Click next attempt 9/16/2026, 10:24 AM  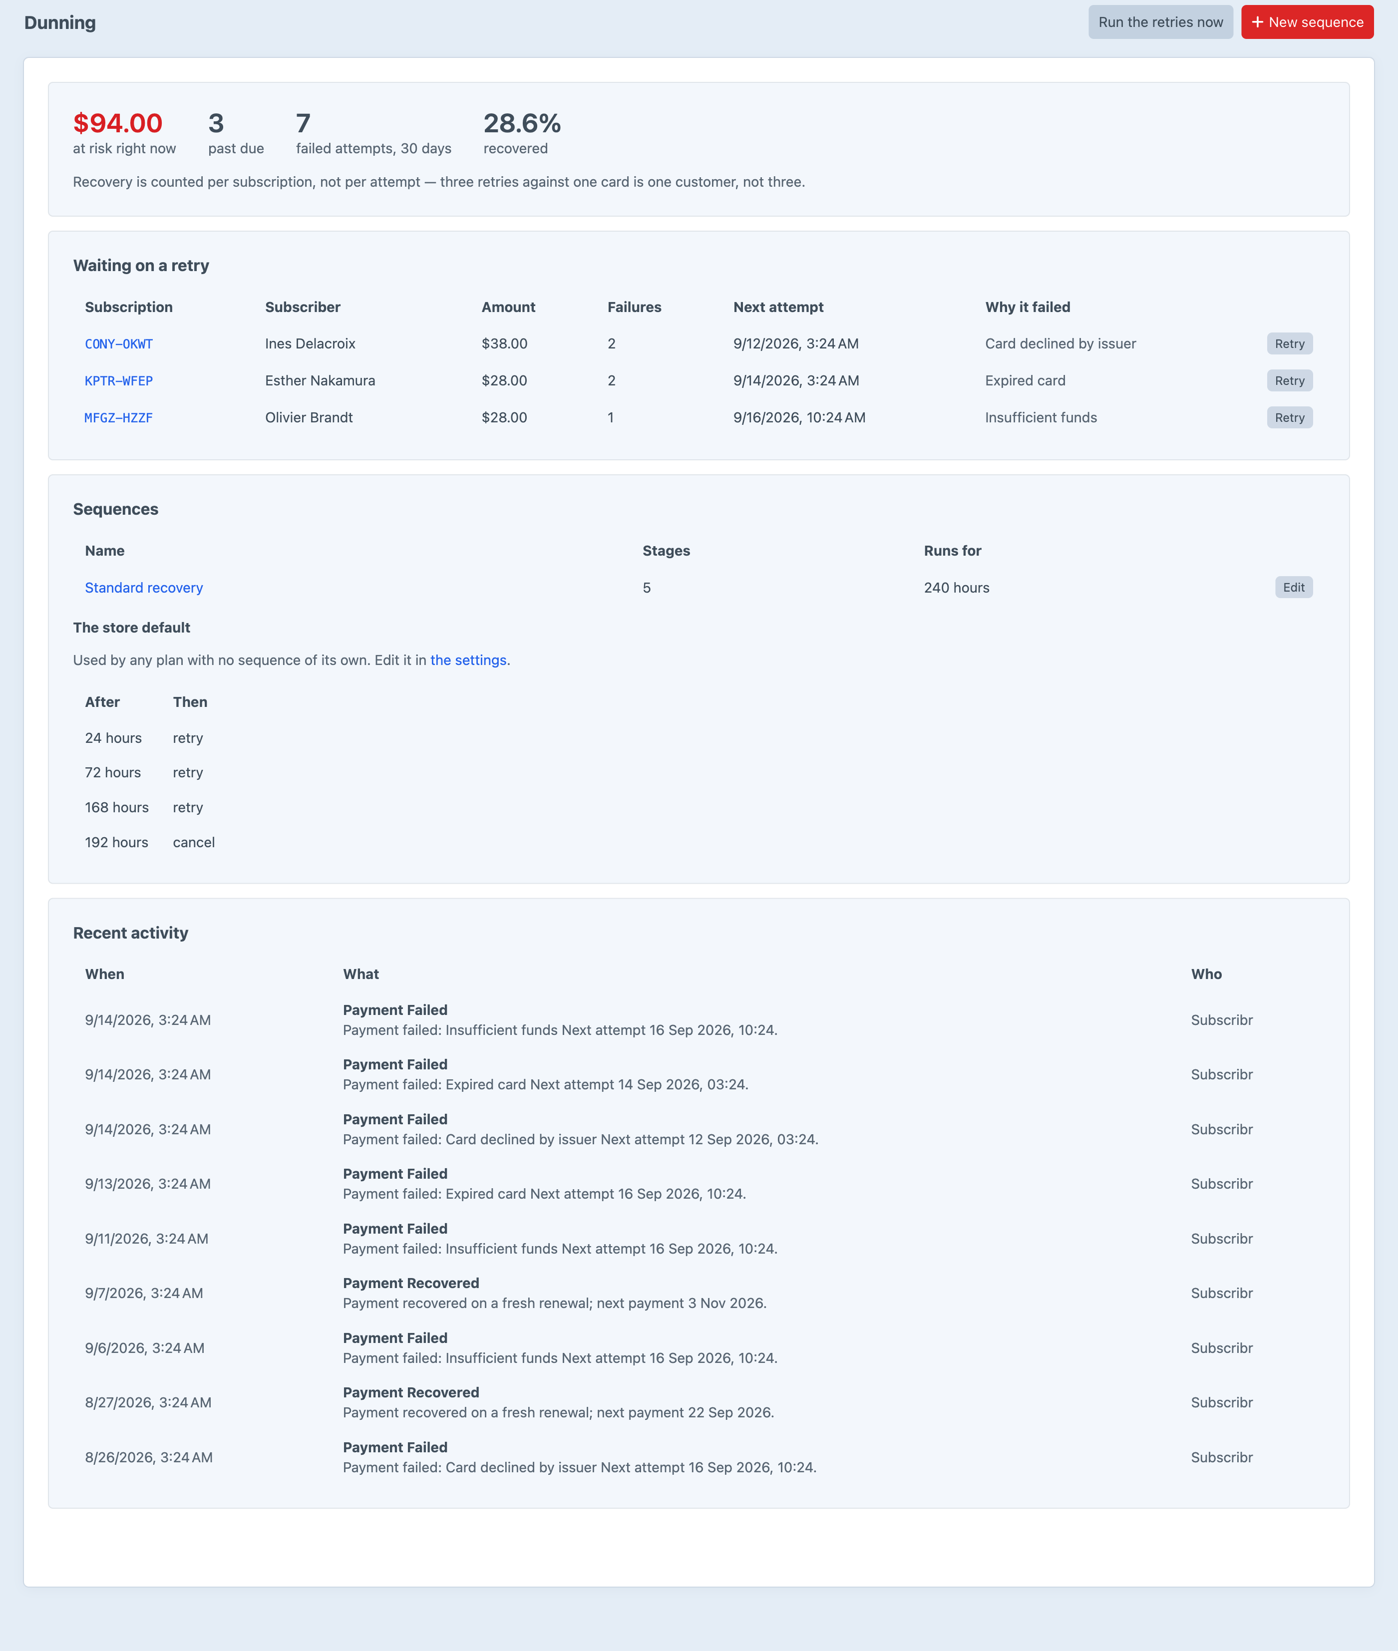coord(799,417)
